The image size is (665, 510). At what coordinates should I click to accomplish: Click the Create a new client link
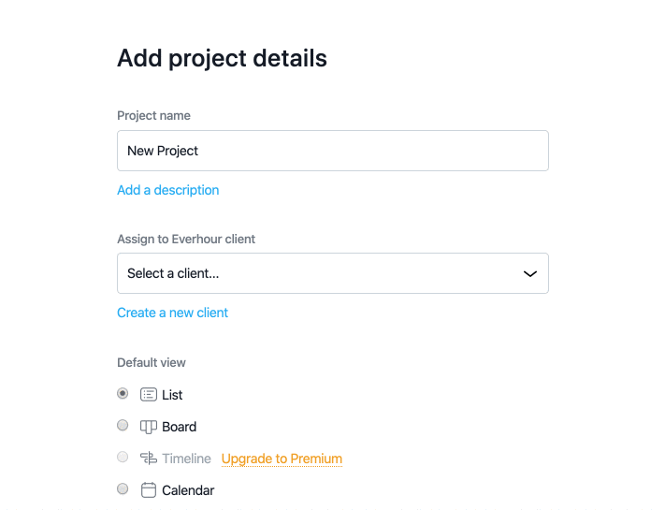(172, 313)
